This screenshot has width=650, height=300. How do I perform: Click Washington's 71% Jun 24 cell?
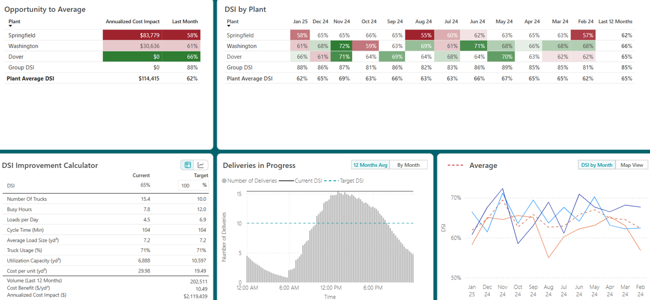click(x=473, y=46)
